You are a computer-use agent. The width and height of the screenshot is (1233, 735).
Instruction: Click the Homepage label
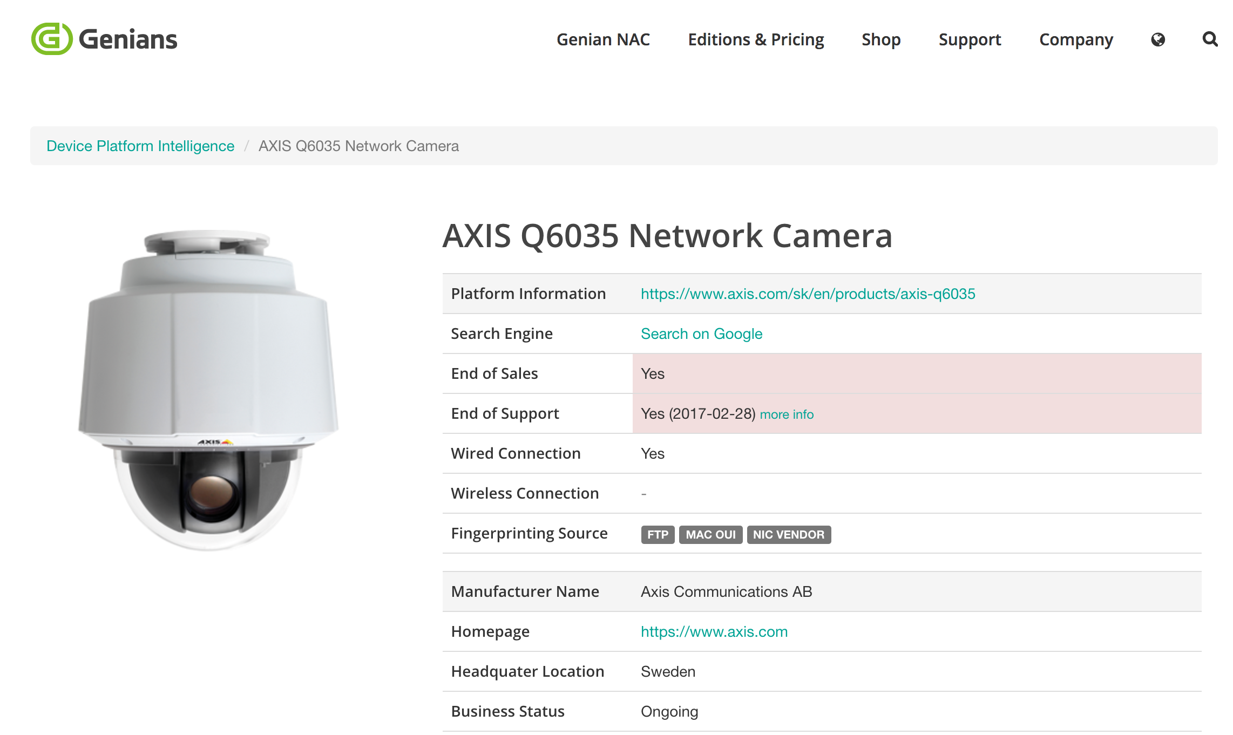coord(490,631)
